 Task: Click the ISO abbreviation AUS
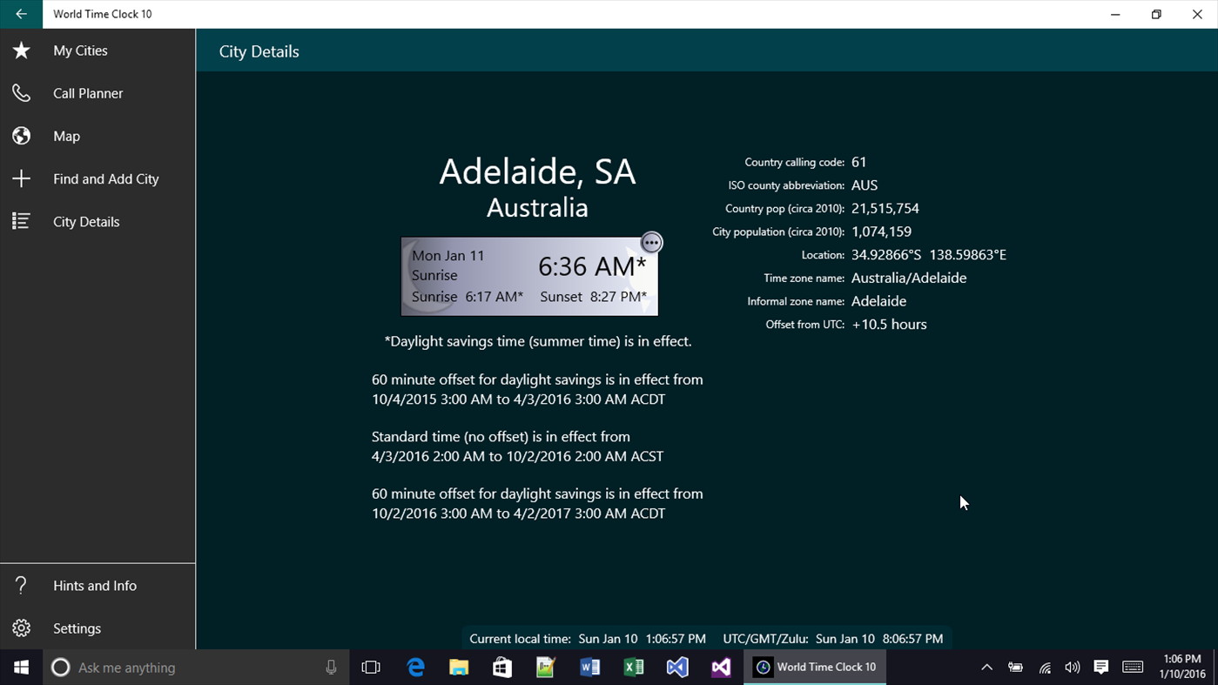point(865,185)
